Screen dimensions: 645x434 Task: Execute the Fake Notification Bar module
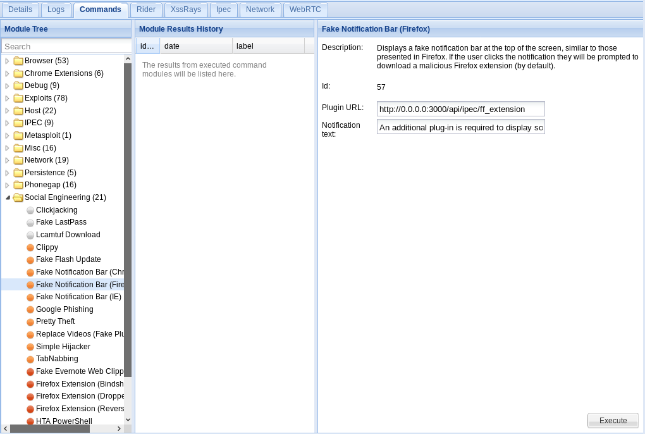click(x=613, y=421)
